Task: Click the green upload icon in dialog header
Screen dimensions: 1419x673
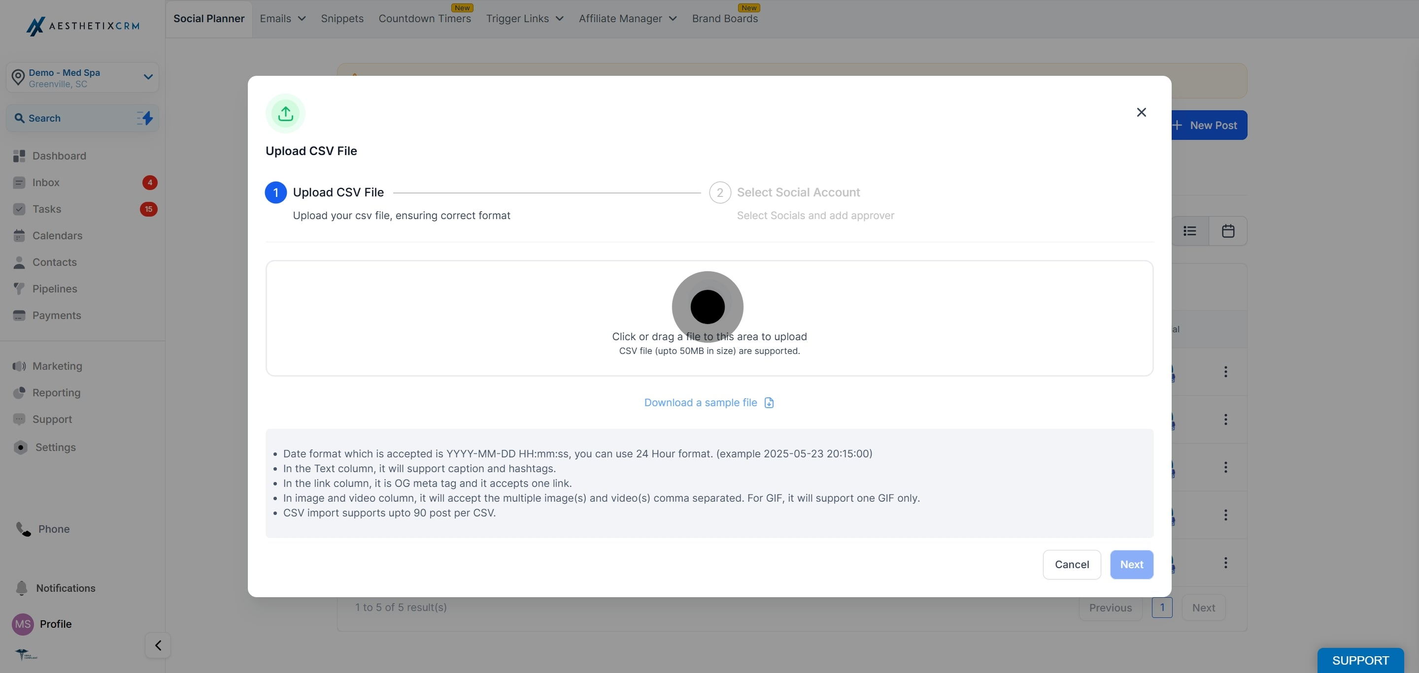Action: pyautogui.click(x=285, y=113)
